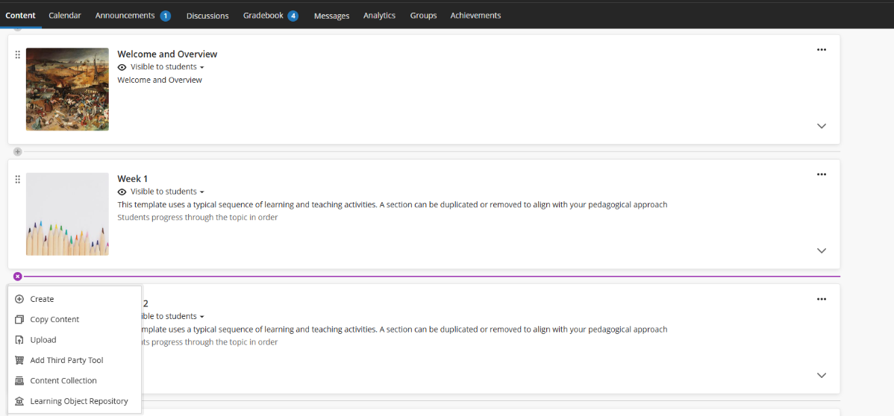Open the Announcements tab
This screenshot has width=894, height=416.
pos(125,16)
